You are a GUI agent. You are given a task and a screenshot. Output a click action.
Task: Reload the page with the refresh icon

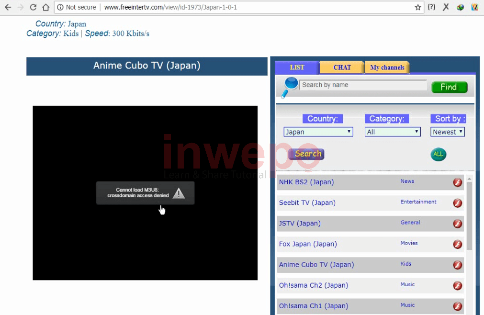(33, 7)
